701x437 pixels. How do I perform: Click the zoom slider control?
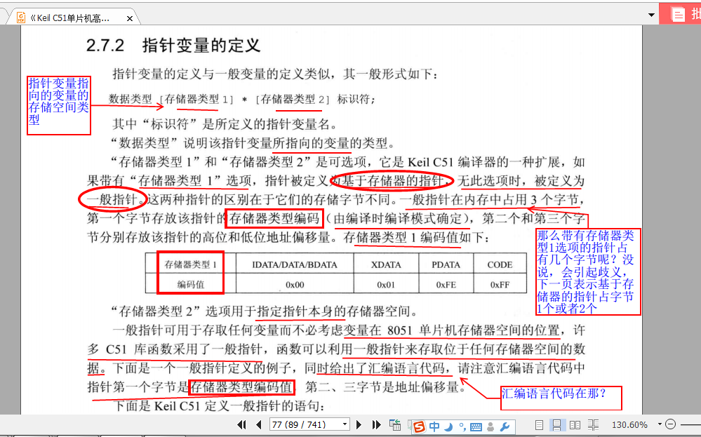click(690, 424)
